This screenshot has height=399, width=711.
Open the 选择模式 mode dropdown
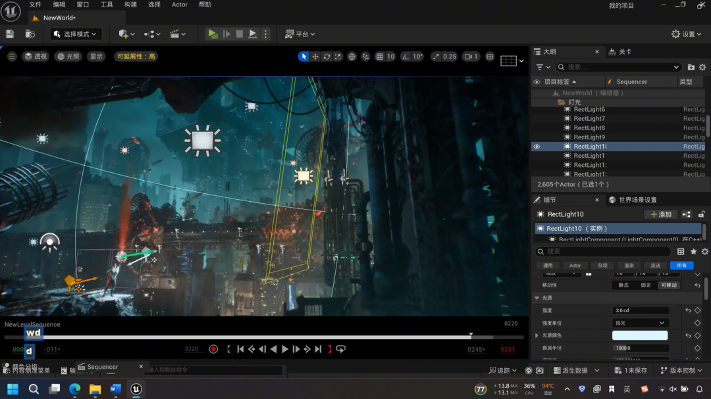coord(76,34)
